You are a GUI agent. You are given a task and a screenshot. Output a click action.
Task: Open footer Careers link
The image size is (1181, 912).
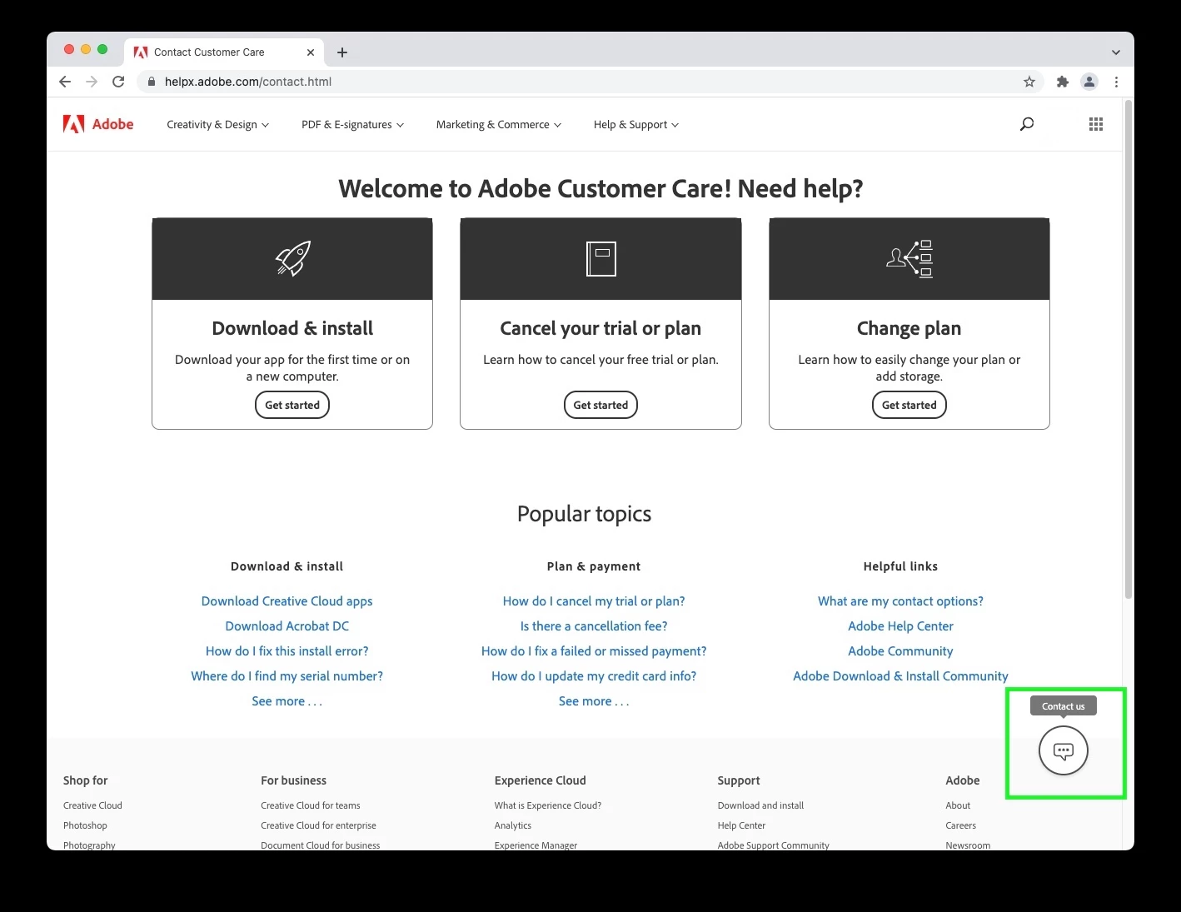point(960,825)
